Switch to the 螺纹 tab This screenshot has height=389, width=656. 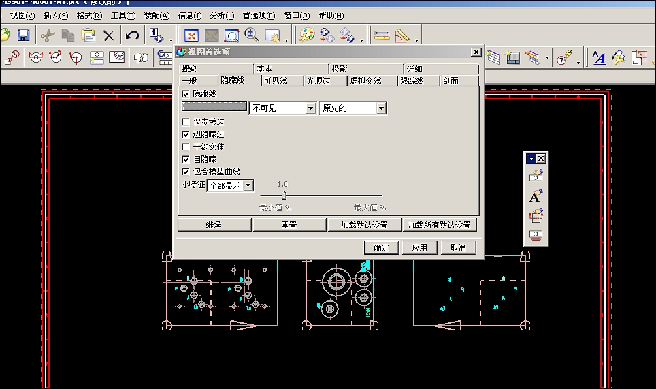coord(216,69)
